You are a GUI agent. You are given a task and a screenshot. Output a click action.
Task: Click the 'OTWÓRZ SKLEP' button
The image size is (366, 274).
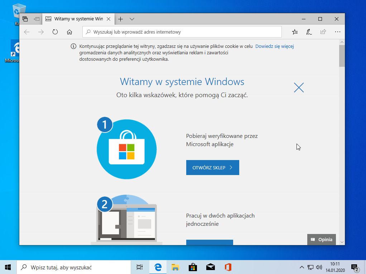tap(213, 168)
